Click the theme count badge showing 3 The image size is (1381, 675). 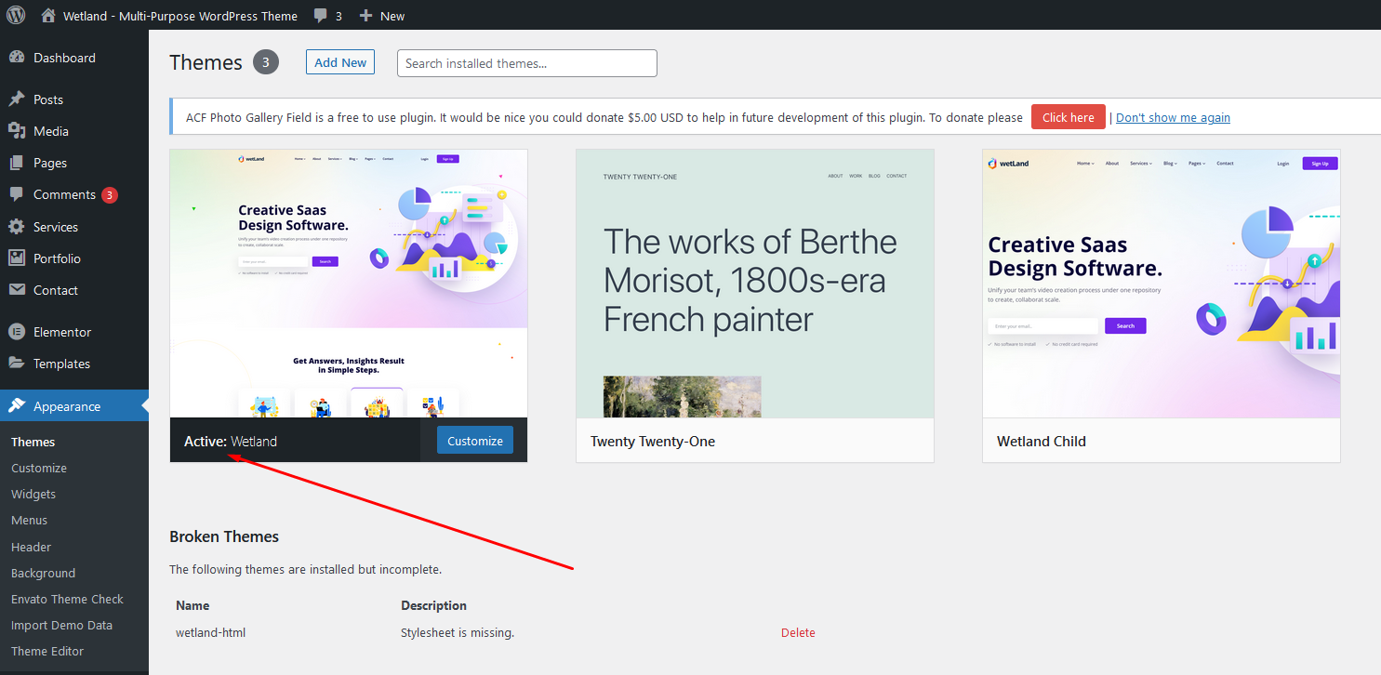pyautogui.click(x=266, y=62)
